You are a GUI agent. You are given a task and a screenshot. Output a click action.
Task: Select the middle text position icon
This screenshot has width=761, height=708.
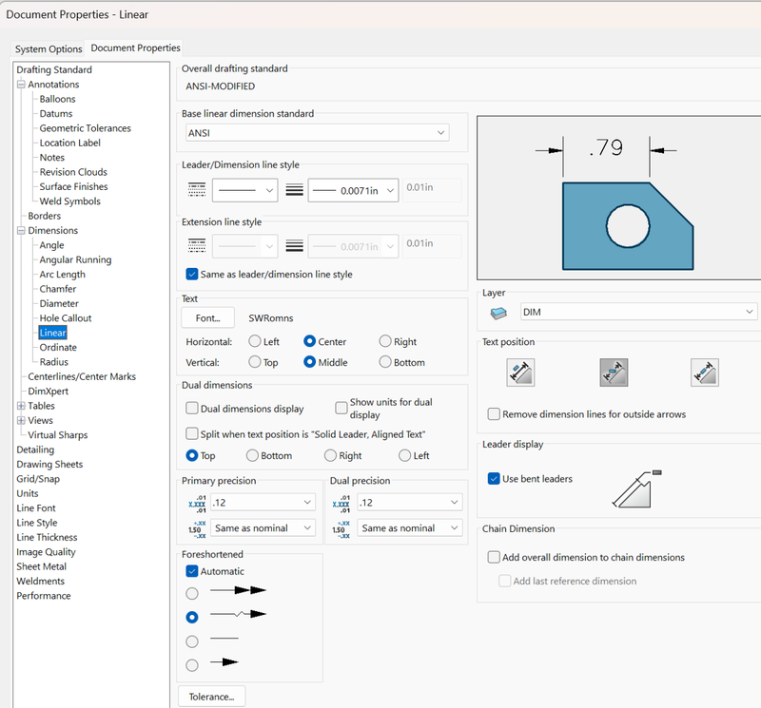coord(613,372)
